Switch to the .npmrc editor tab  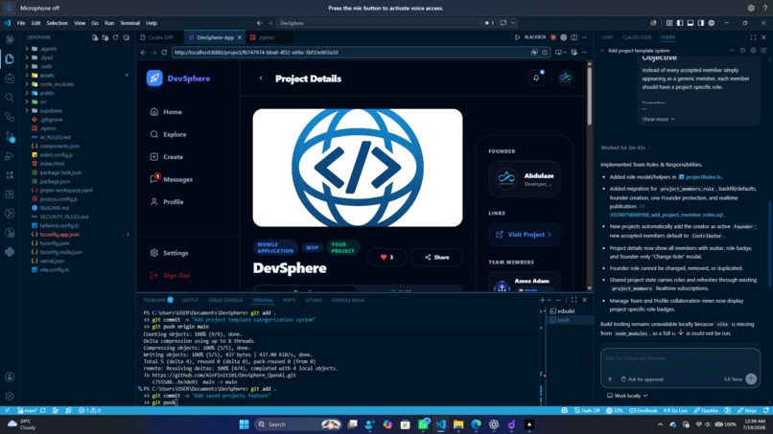[266, 37]
